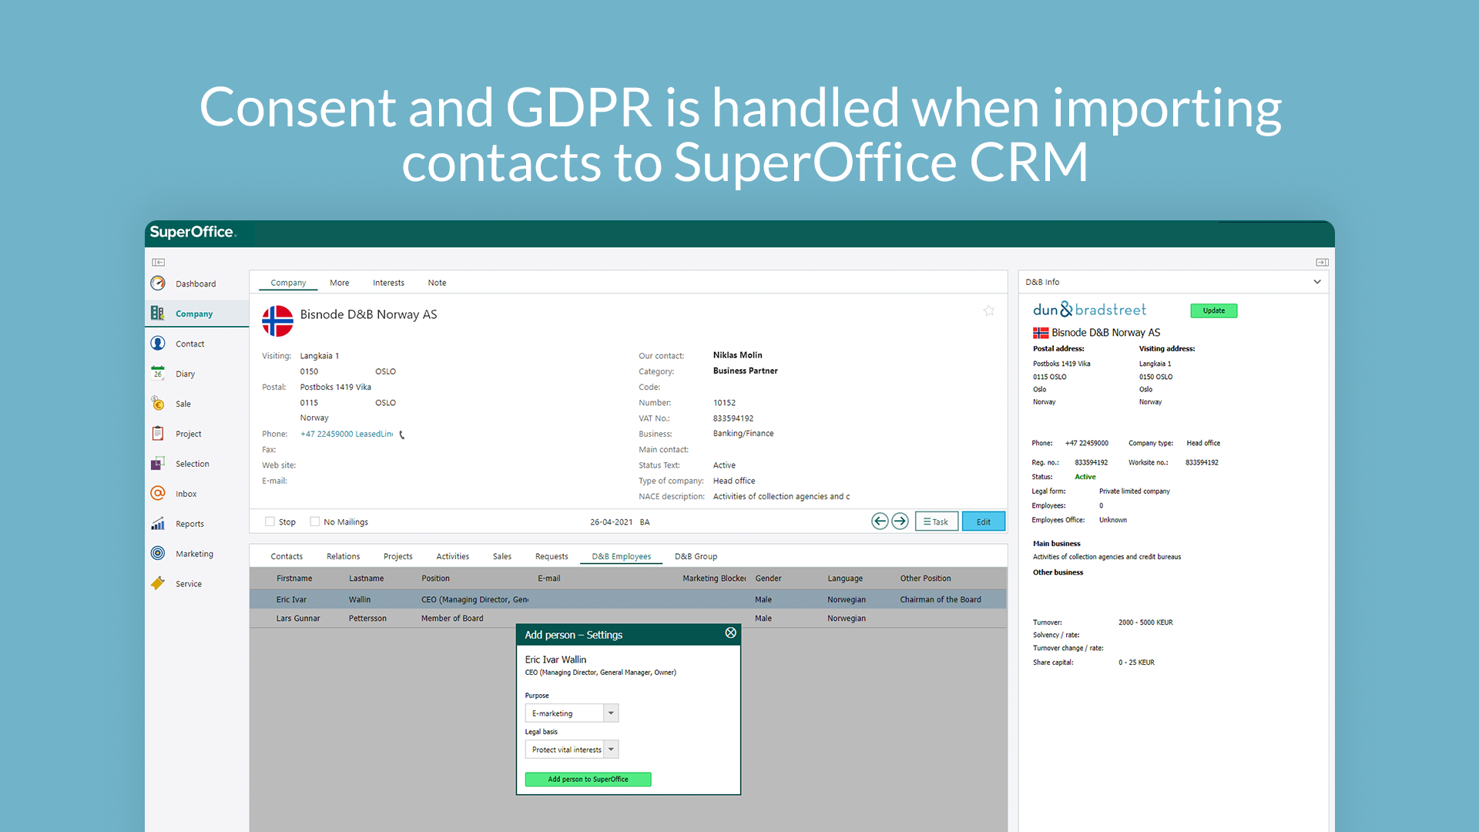Click the Norwegian flag company logo
The height and width of the screenshot is (832, 1479).
(x=277, y=321)
